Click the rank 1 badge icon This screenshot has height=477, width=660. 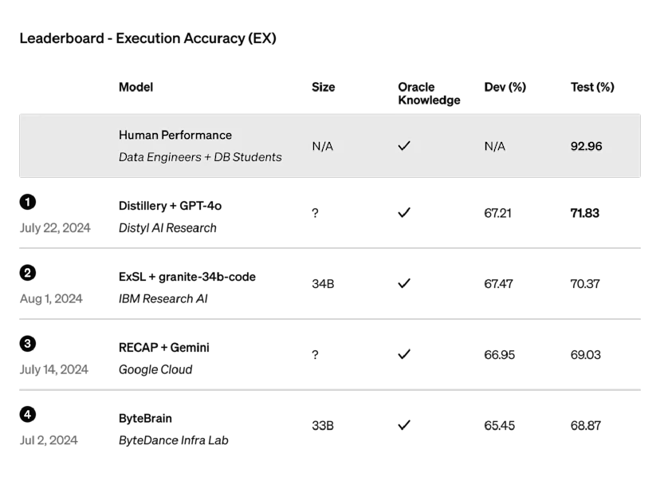click(28, 203)
